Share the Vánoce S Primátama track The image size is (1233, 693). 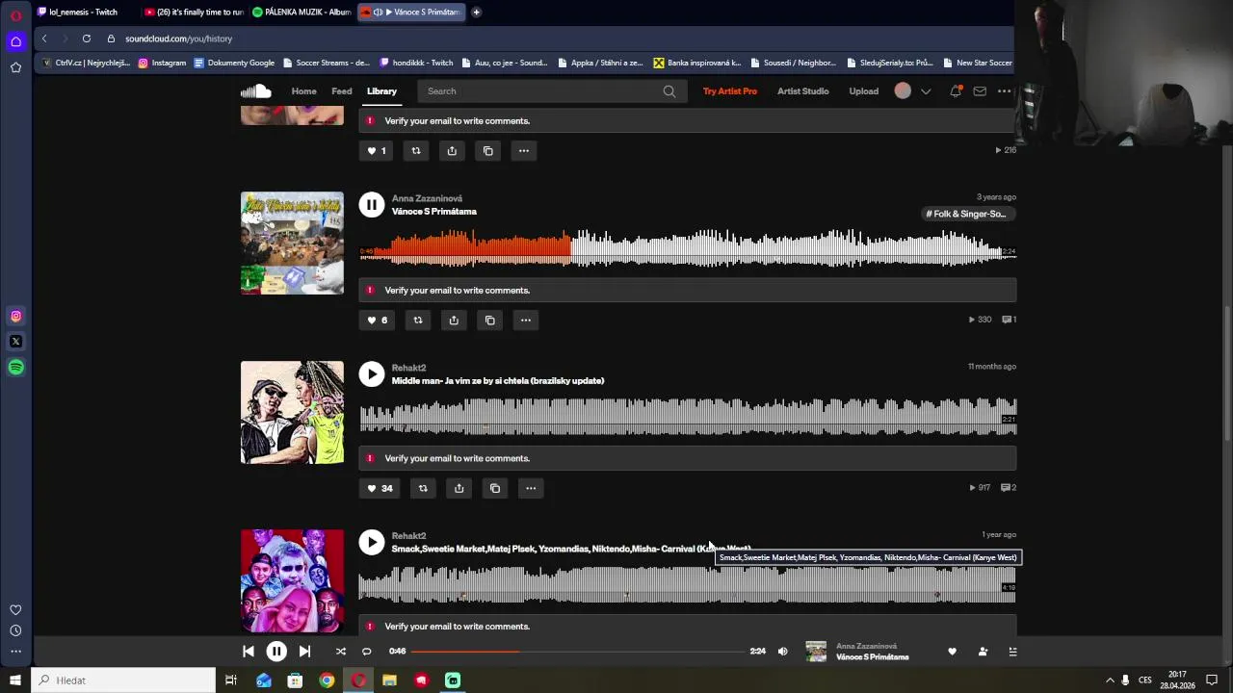pos(454,320)
